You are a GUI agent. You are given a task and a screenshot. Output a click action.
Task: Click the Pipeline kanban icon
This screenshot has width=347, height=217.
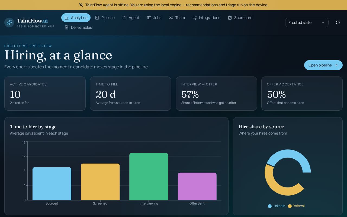(x=97, y=18)
